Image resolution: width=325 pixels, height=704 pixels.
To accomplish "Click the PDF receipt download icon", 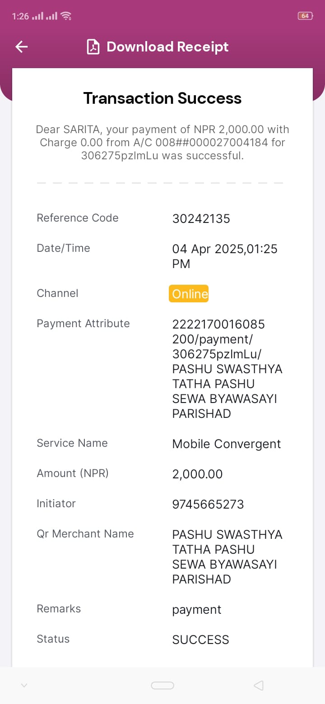I will pos(93,47).
